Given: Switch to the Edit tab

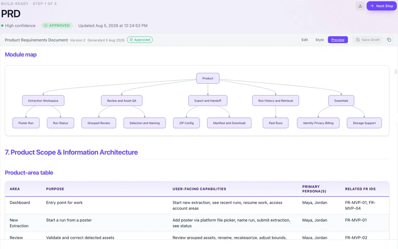Looking at the screenshot, I should (x=305, y=40).
